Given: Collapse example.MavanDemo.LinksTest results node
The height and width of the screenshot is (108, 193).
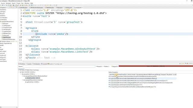Looking at the screenshot, I should tap(23, 80).
